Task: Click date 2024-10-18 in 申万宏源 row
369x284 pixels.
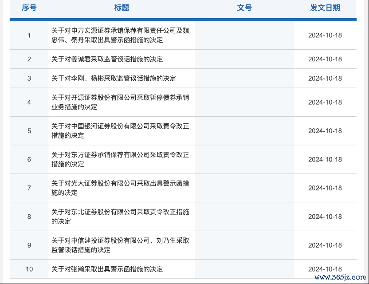Action: point(325,35)
